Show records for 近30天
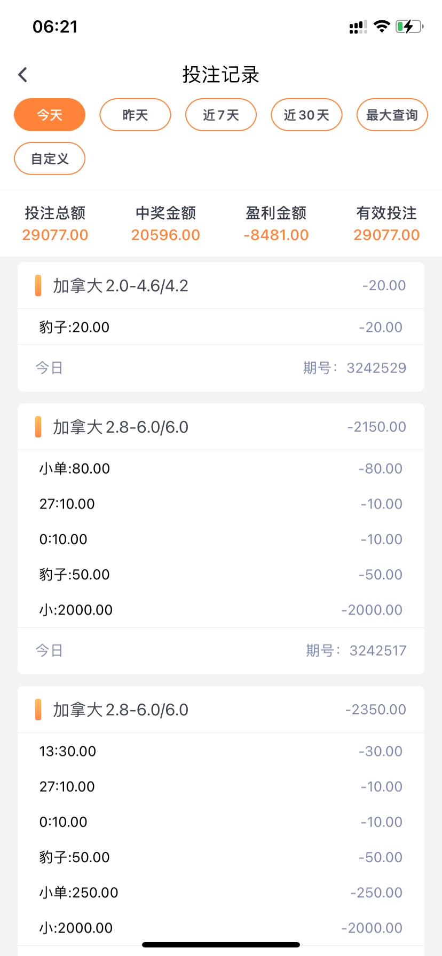Screen dimensions: 442x956 (x=306, y=115)
